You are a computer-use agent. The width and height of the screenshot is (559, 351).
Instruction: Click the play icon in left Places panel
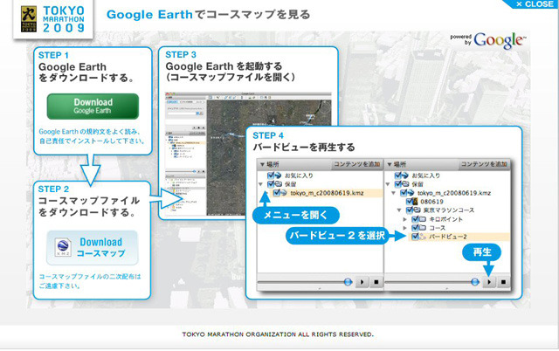tap(362, 282)
